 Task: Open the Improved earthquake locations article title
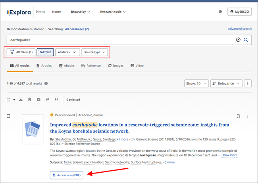click(140, 128)
